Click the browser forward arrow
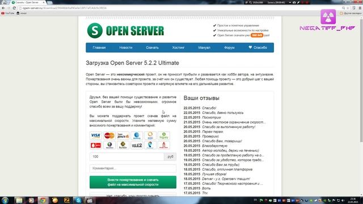The width and height of the screenshot is (363, 204). coord(9,8)
